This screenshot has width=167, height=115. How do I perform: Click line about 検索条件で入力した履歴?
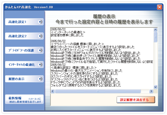tap(96, 59)
